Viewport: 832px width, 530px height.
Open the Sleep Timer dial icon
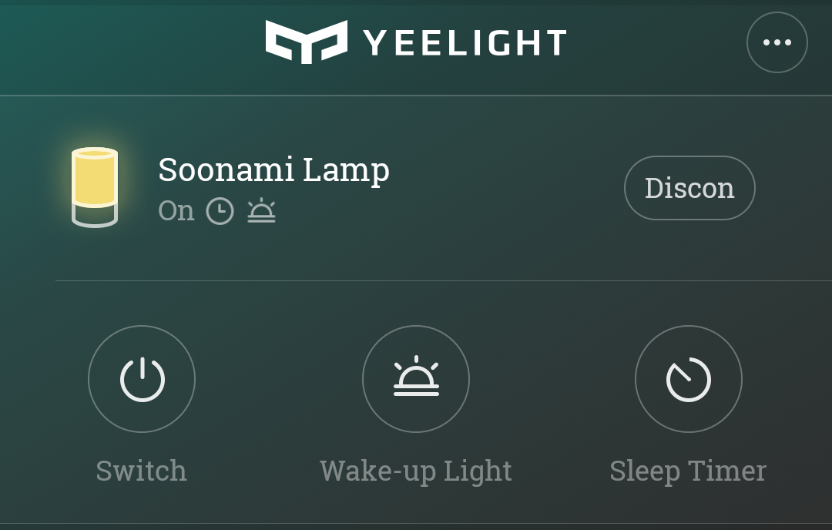click(688, 379)
